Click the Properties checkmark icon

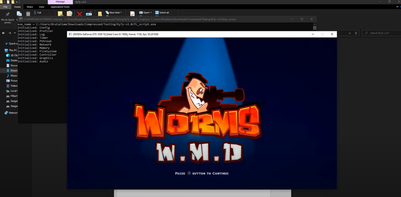point(132,14)
